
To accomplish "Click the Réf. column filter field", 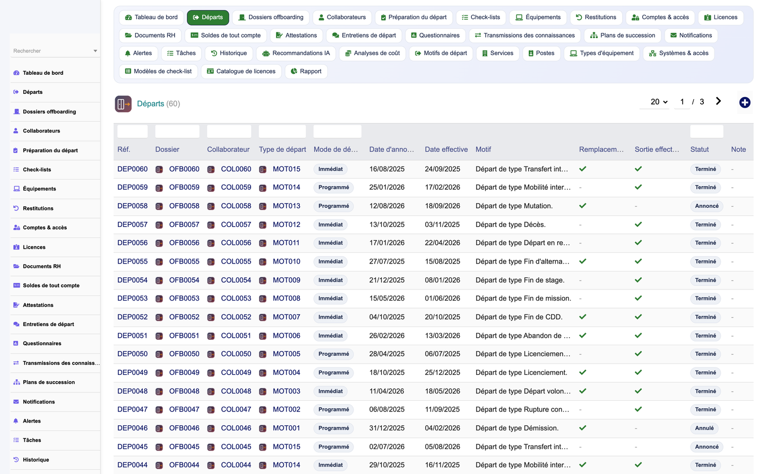I will coord(133,131).
